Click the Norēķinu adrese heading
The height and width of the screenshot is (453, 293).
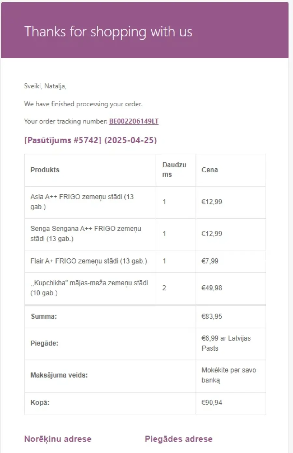tap(58, 439)
